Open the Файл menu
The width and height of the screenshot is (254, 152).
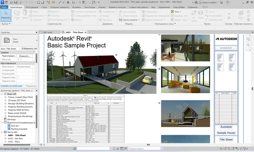[4, 7]
